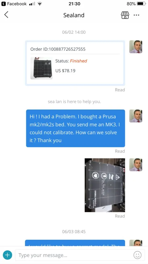Tap the Sealand chat title
Screen dimensions: 148x264
click(x=74, y=15)
